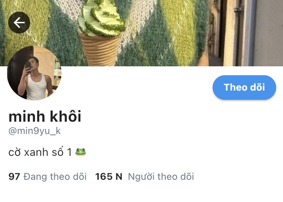Click the green ice cream swirl in banner
The height and width of the screenshot is (202, 283).
coord(101,17)
